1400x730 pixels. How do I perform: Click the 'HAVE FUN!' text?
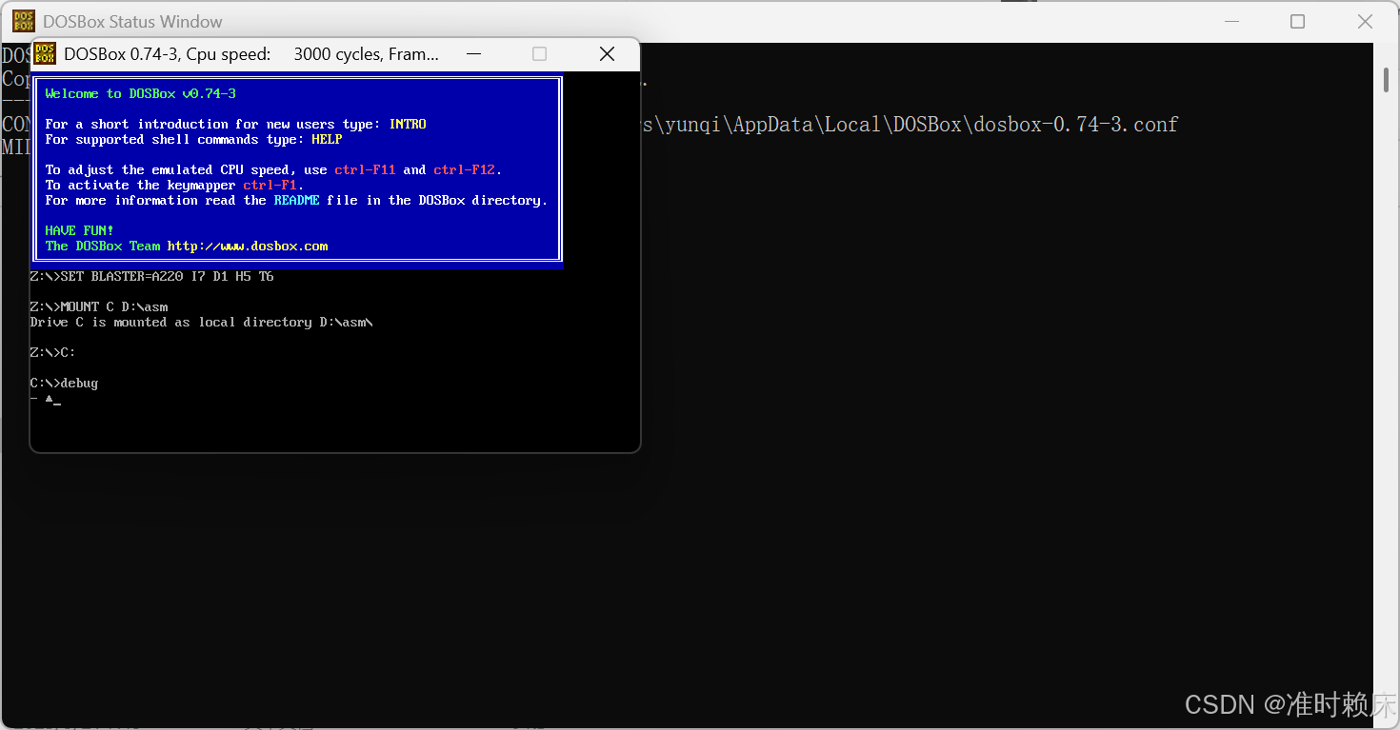[79, 230]
